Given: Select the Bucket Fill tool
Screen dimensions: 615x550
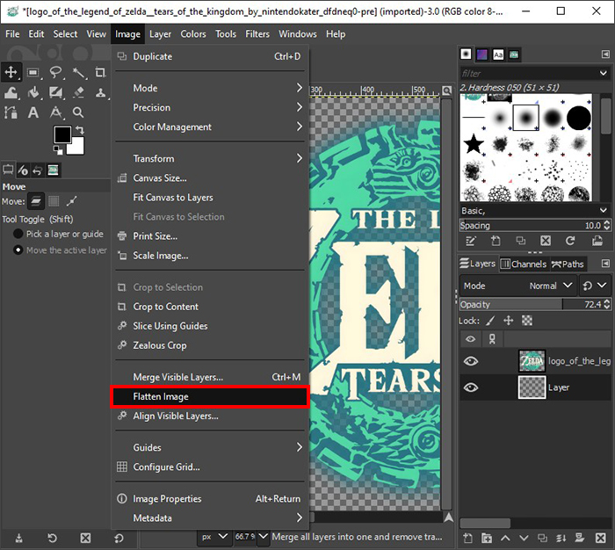Looking at the screenshot, I should click(x=33, y=92).
